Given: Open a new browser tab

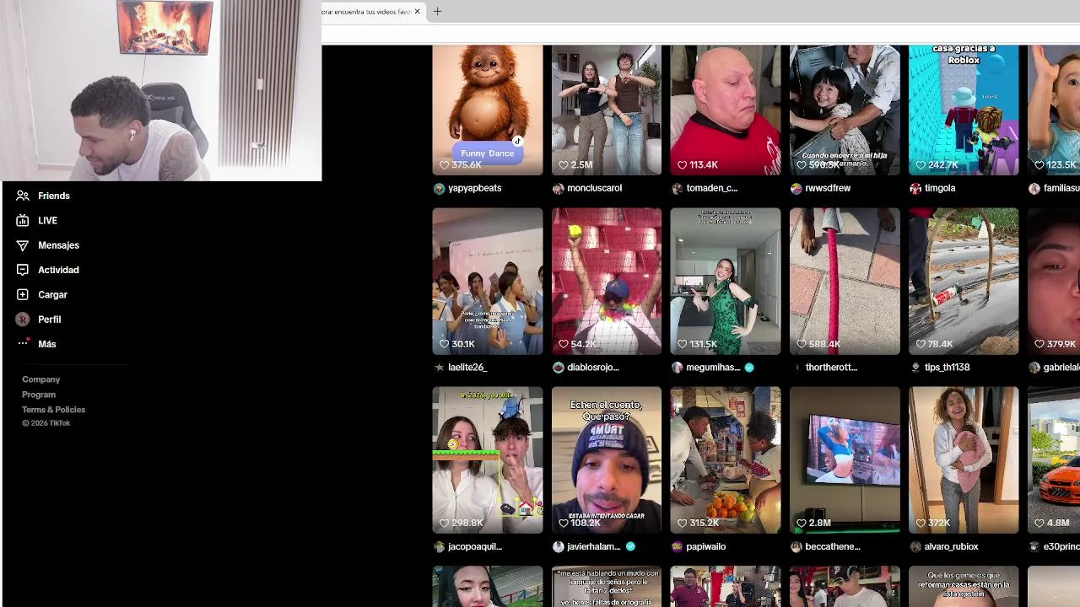Looking at the screenshot, I should pos(437,12).
